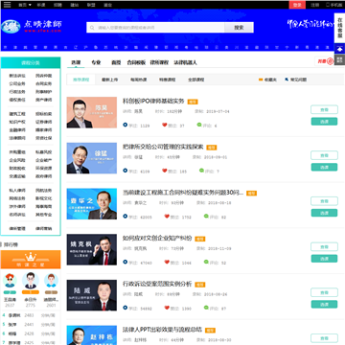Click outlined button on 科创板IPO course row

pyautogui.click(x=324, y=109)
